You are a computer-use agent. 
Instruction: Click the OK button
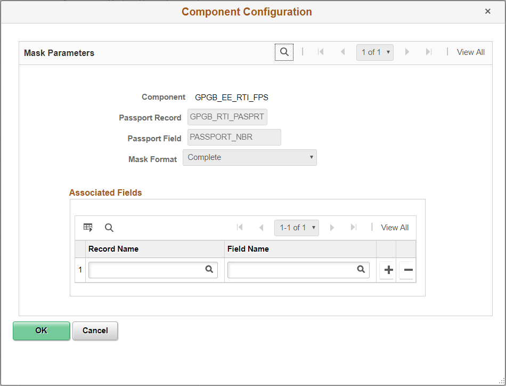point(41,331)
